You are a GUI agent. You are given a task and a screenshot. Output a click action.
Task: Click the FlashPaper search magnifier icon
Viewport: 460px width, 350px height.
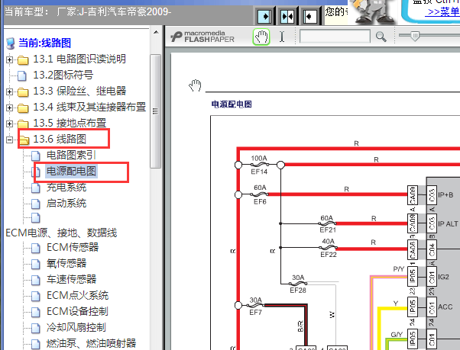click(381, 37)
